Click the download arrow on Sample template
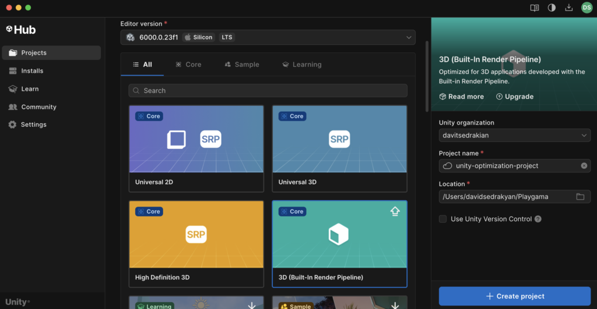Viewport: 597px width, 309px height. click(x=395, y=305)
